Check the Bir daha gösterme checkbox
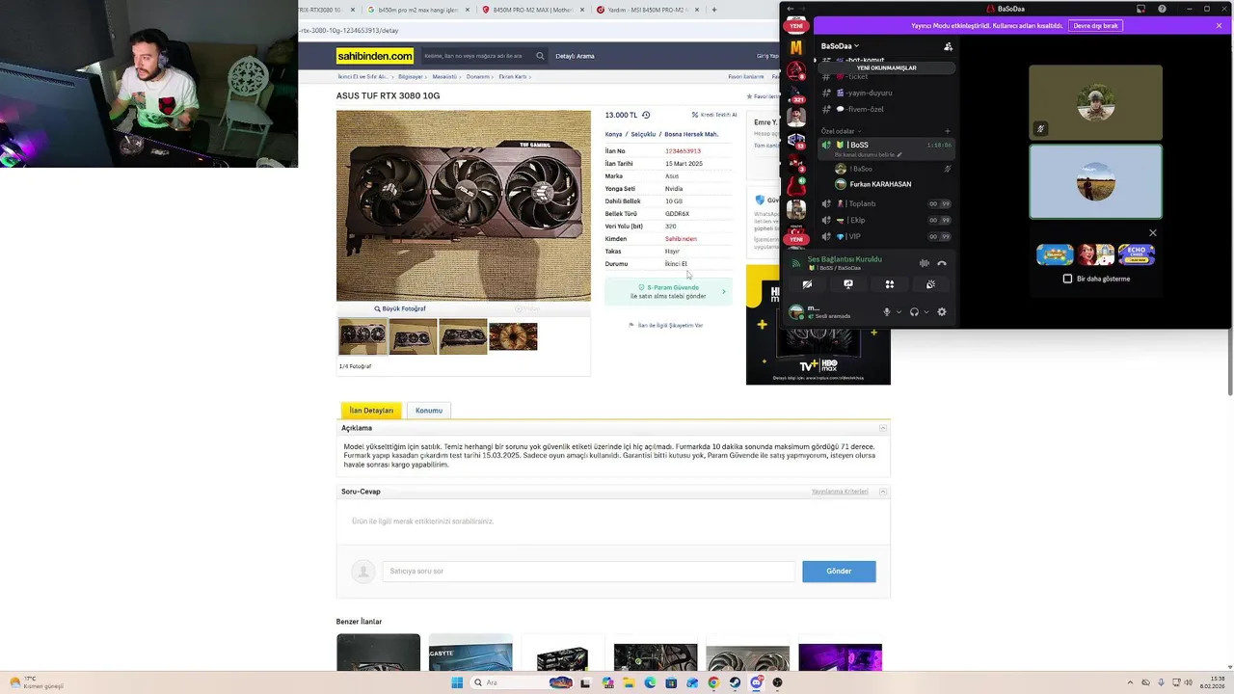This screenshot has height=694, width=1234. click(1067, 279)
